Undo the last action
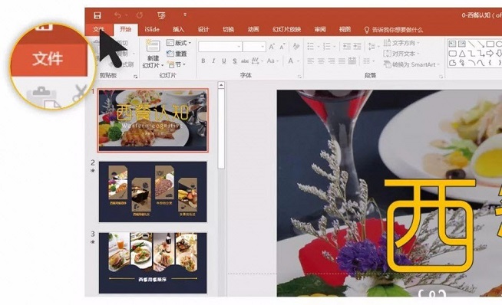The height and width of the screenshot is (305, 502). pyautogui.click(x=117, y=15)
